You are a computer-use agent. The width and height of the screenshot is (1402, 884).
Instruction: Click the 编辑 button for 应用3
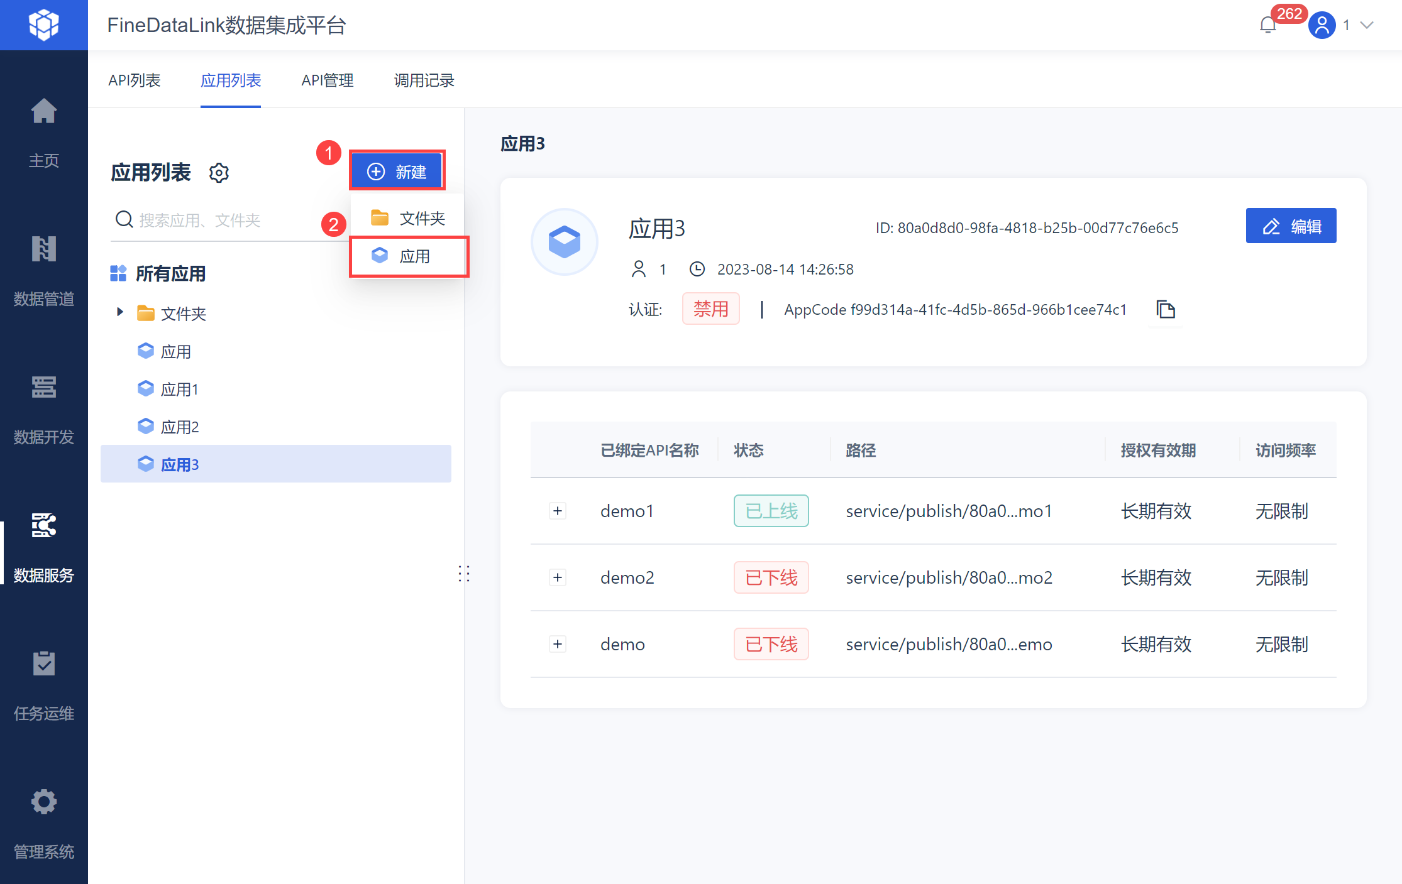coord(1291,226)
